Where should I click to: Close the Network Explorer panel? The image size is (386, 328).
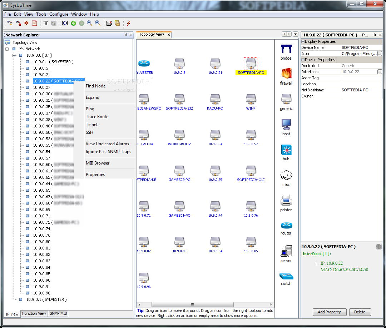coord(130,35)
